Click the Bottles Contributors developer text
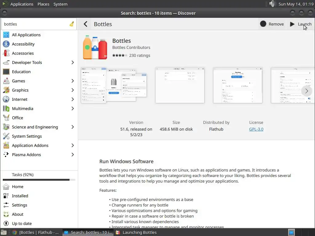The height and width of the screenshot is (236, 315). coord(131,47)
